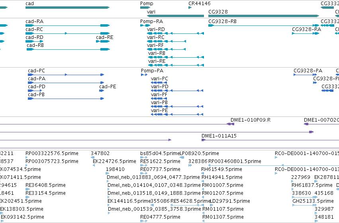The width and height of the screenshot is (339, 223).
Task: Select protein feature cad-PA
Action: click(66, 83)
